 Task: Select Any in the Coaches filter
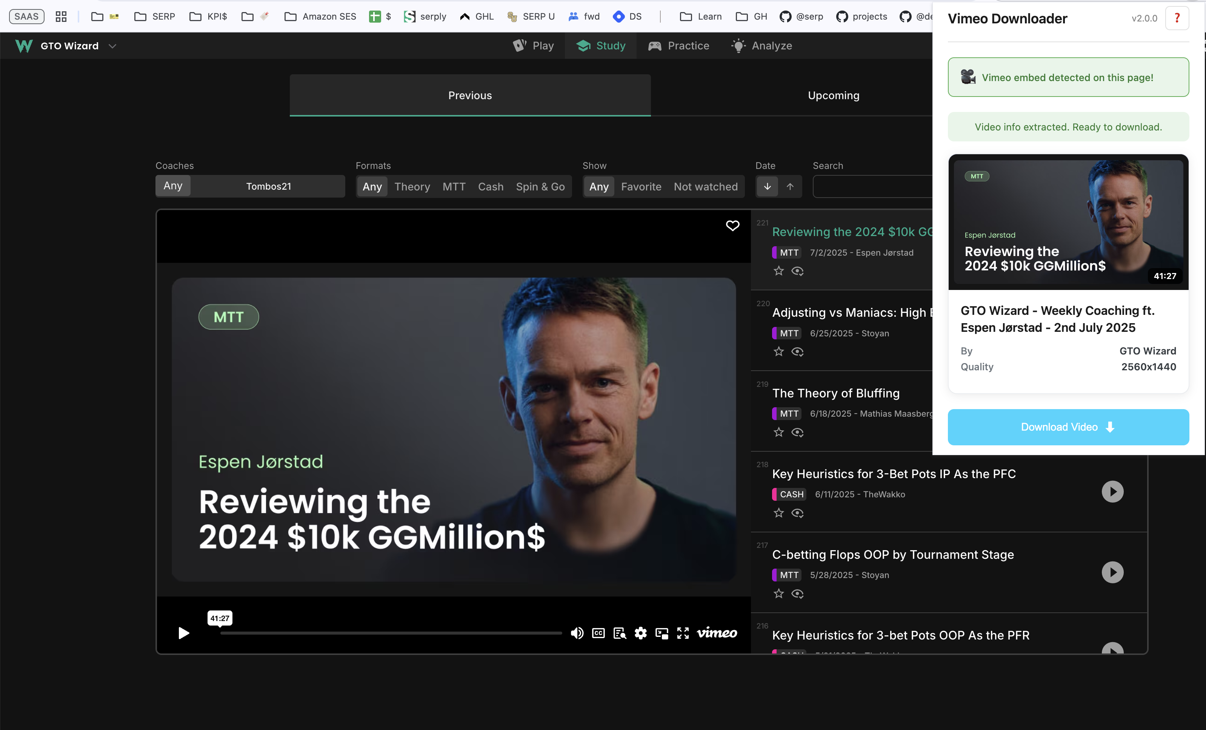173,186
